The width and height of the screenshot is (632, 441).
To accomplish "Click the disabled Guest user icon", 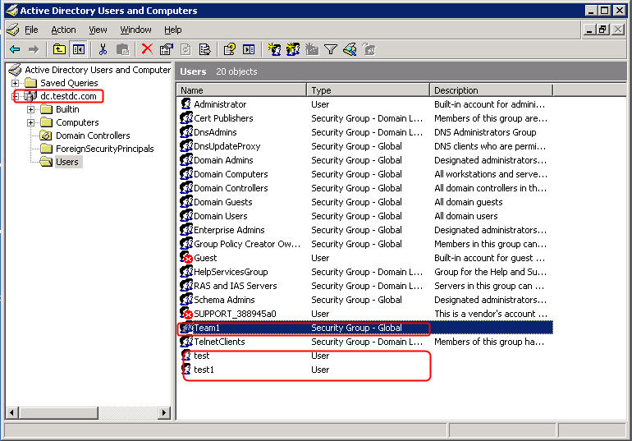I will pyautogui.click(x=185, y=258).
